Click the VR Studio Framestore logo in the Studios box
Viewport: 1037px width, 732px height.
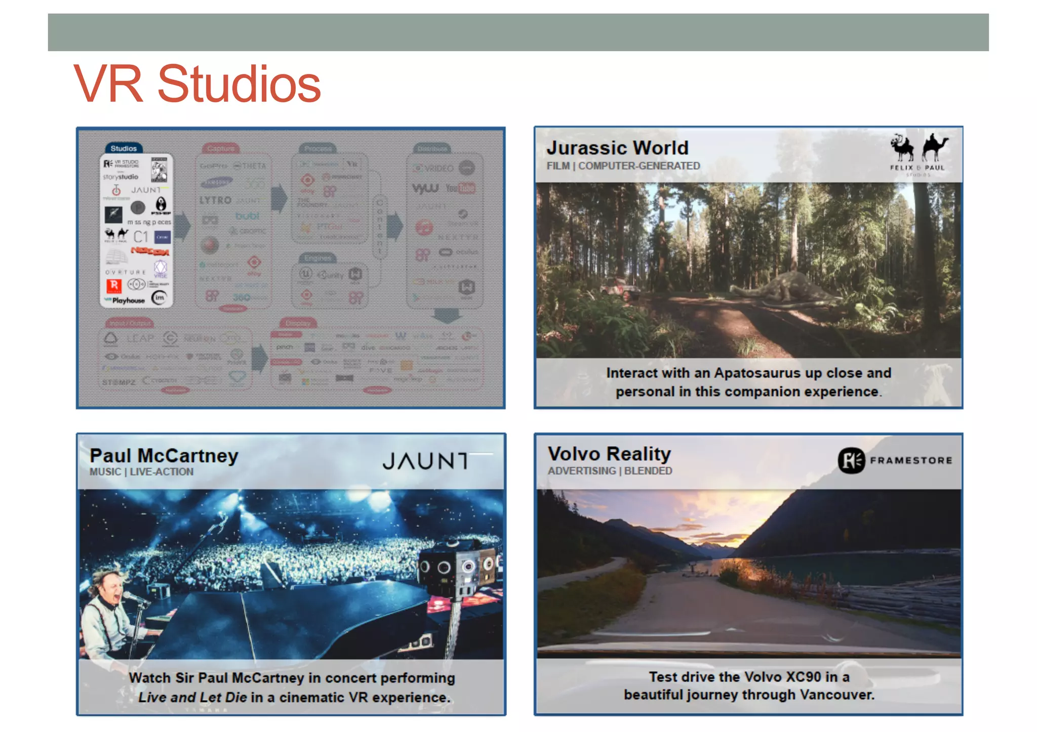click(121, 163)
